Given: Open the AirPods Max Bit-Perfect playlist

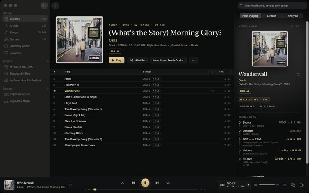Looking at the screenshot, I should (25, 81).
